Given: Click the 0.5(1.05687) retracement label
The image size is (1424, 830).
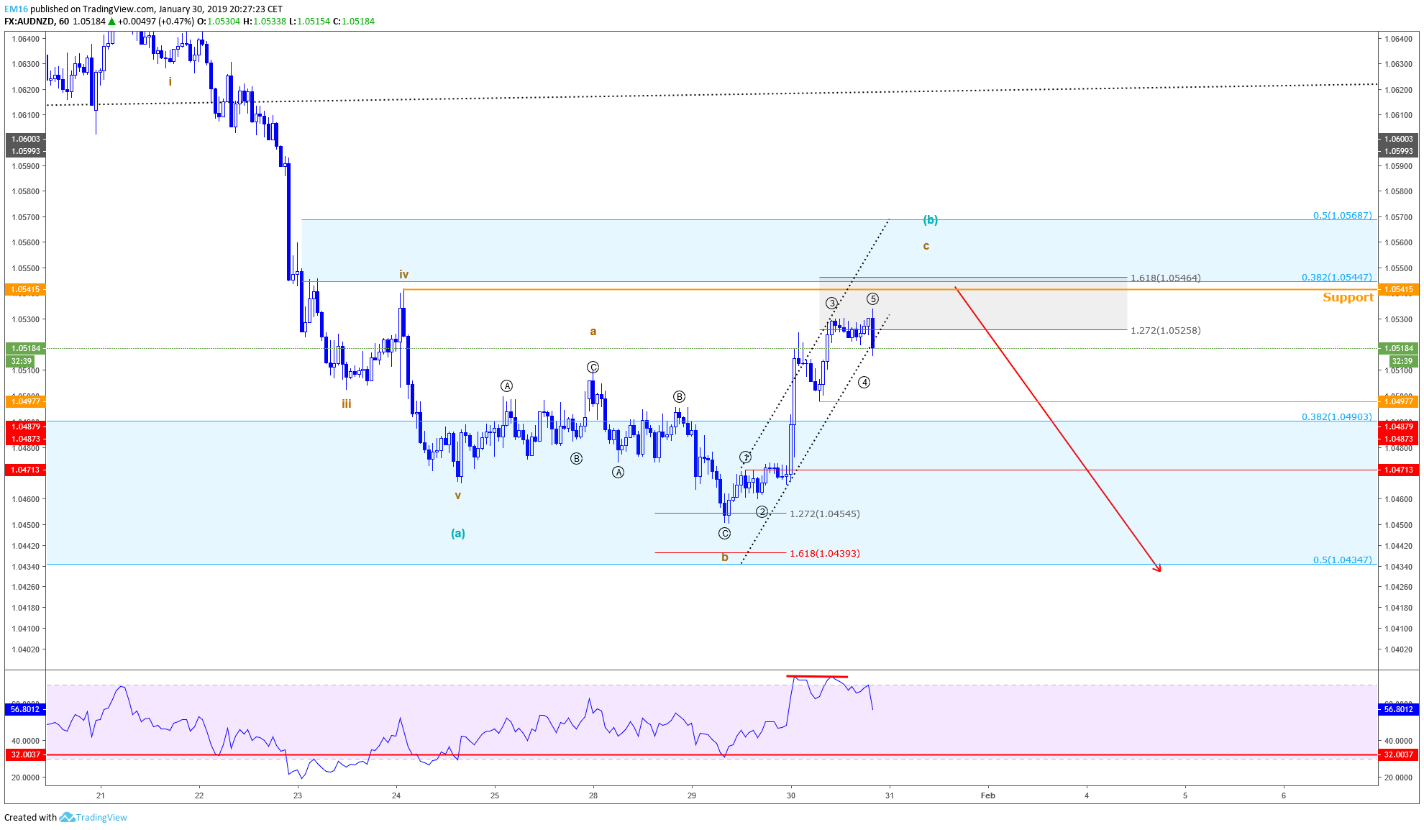Looking at the screenshot, I should (1343, 216).
